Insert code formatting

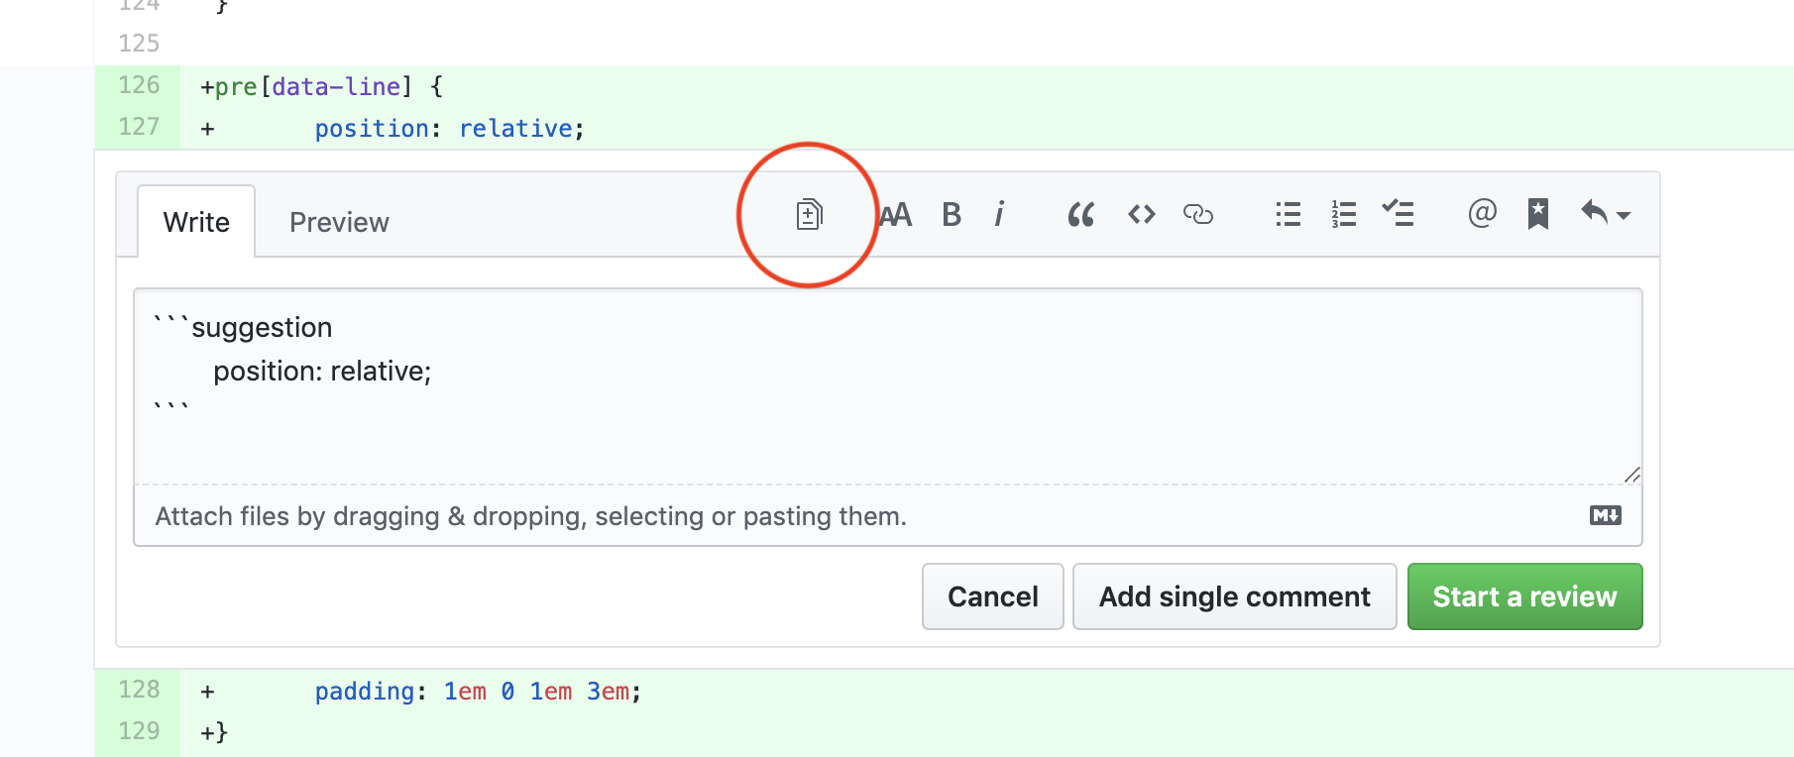(1142, 214)
